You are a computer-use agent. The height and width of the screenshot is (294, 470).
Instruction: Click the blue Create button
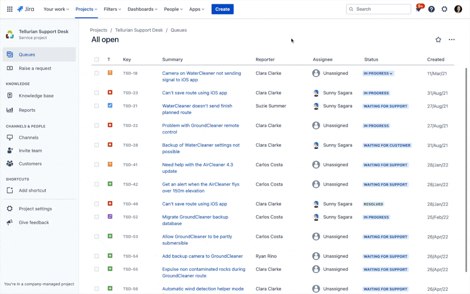click(x=222, y=9)
